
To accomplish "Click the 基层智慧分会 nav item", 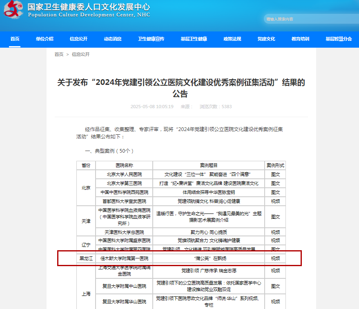I will [x=339, y=39].
